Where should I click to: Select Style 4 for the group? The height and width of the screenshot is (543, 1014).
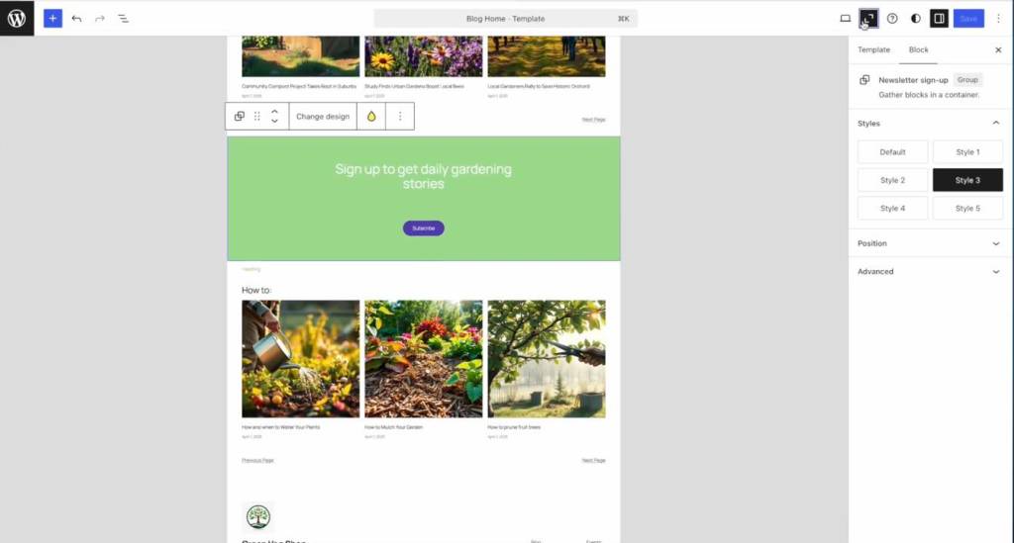[892, 208]
